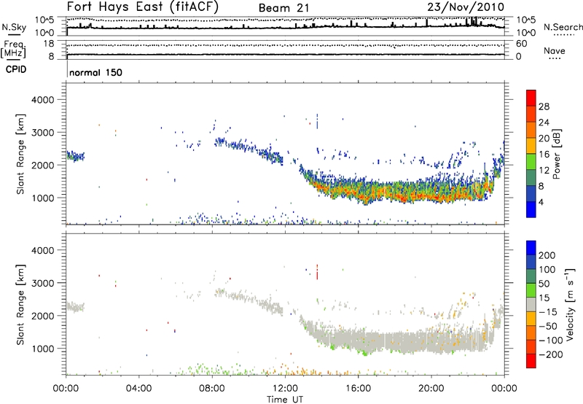Select the dark blue 100–200 velocity swatch
This screenshot has width=583, height=404.
[x=531, y=262]
